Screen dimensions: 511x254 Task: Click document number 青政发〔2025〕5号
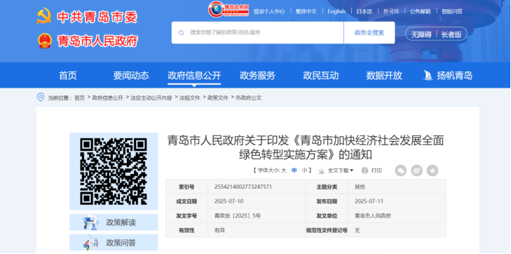point(238,215)
